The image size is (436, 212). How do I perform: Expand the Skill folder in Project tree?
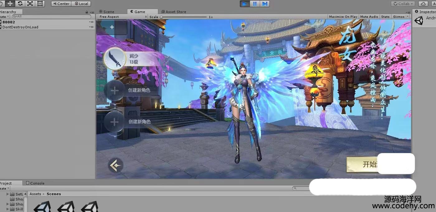8,209
